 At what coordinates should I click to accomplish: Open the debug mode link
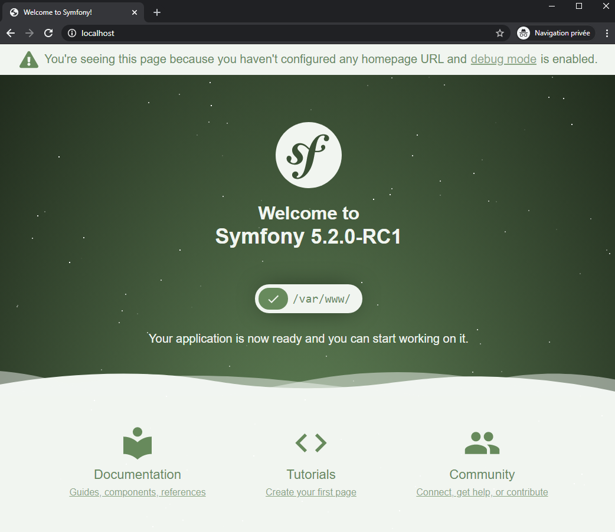point(503,59)
